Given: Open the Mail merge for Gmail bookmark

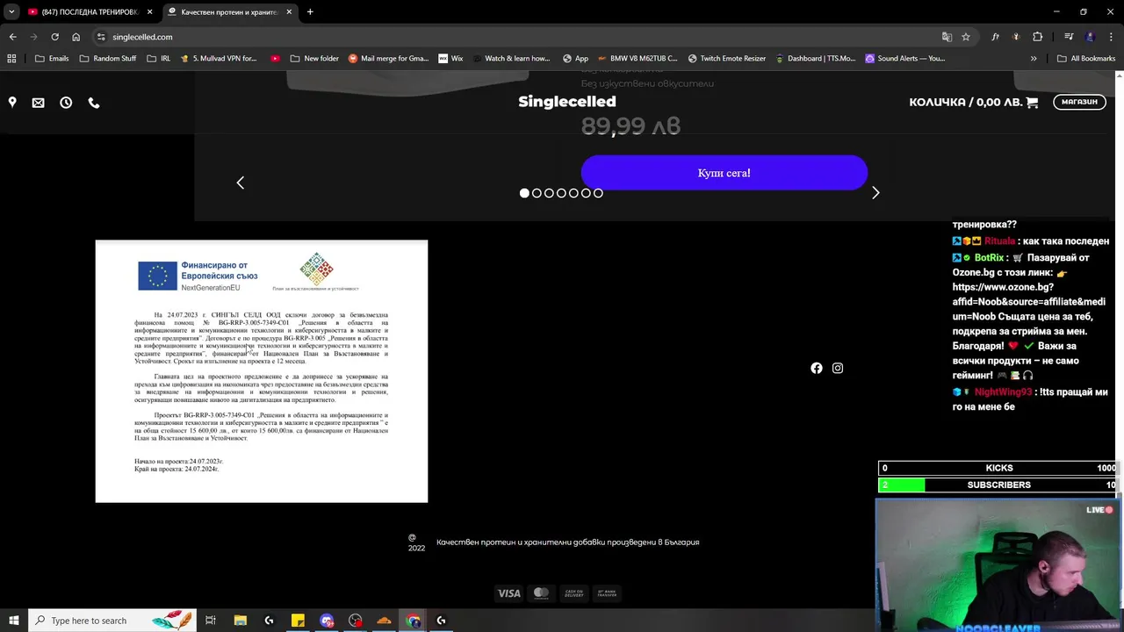Looking at the screenshot, I should (x=388, y=59).
